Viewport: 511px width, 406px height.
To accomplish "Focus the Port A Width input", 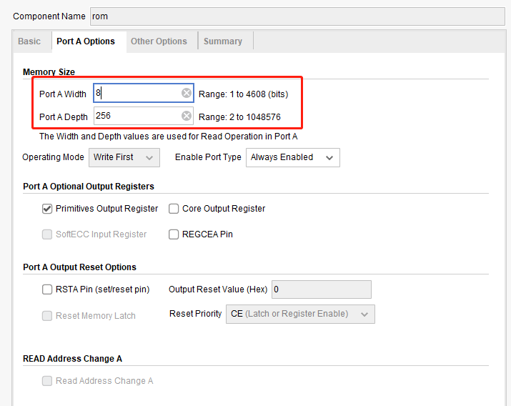I will [144, 93].
